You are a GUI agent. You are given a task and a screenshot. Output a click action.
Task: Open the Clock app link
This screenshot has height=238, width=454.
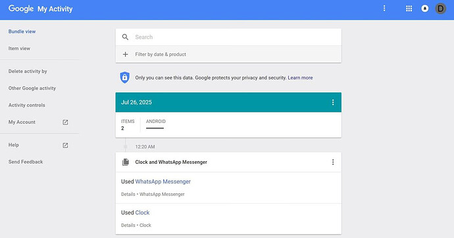coord(142,212)
